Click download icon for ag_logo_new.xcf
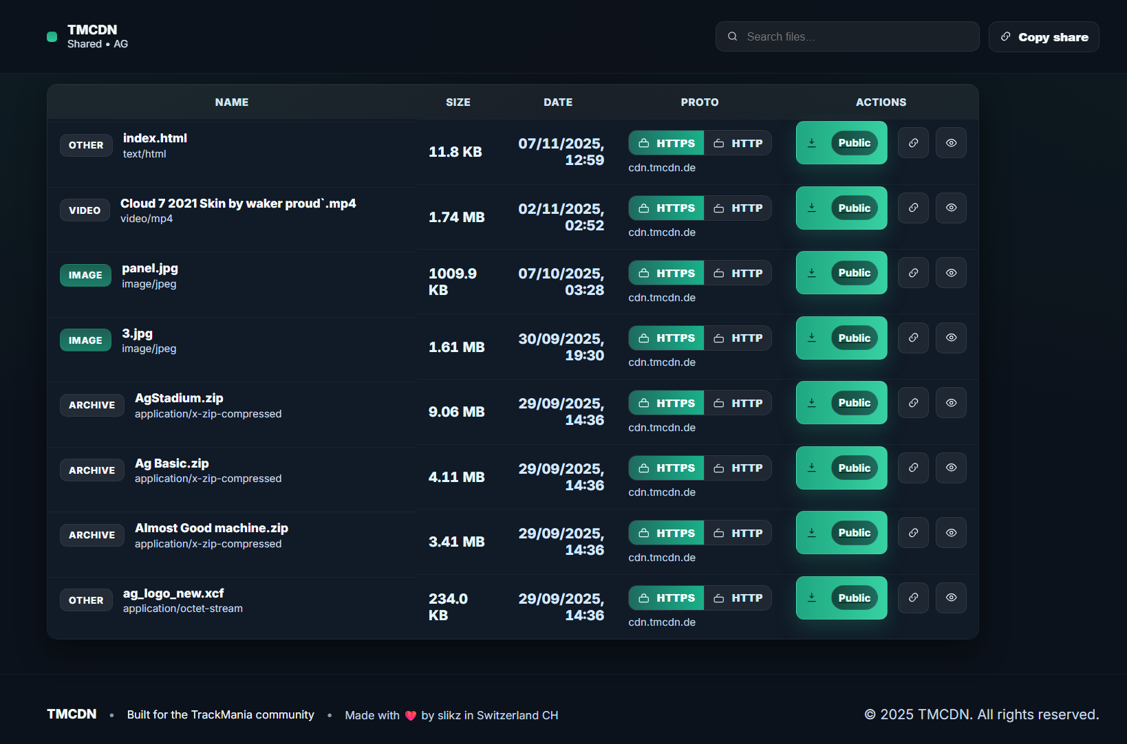This screenshot has width=1127, height=744. coord(812,598)
